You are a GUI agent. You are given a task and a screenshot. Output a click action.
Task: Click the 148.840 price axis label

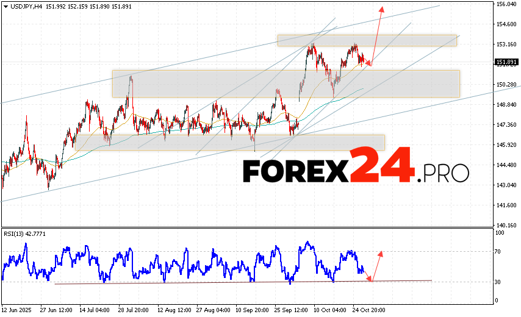[x=506, y=104]
